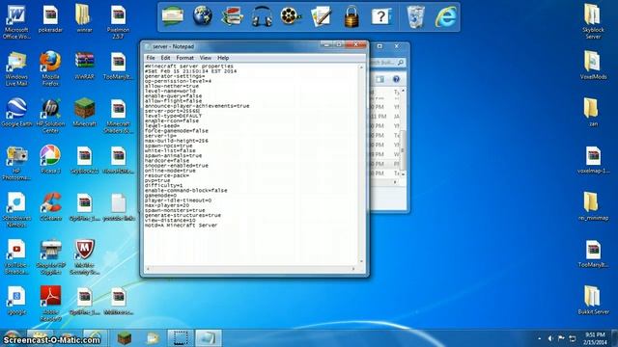
Task: Select the rei_minimap folder on the desktop
Action: tap(593, 207)
